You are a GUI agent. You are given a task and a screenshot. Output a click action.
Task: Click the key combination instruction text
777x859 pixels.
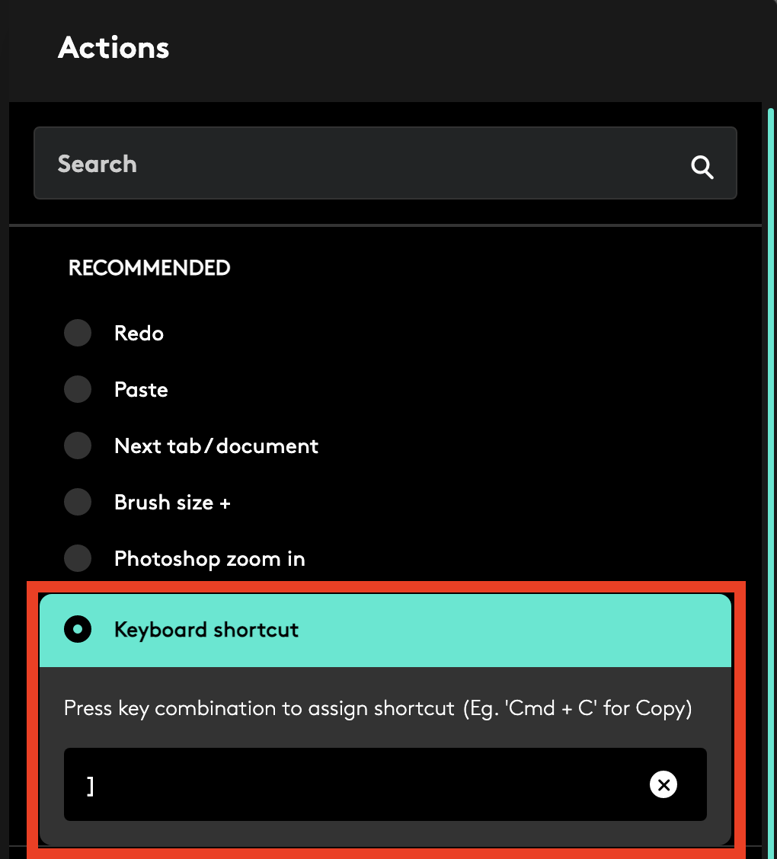point(377,708)
